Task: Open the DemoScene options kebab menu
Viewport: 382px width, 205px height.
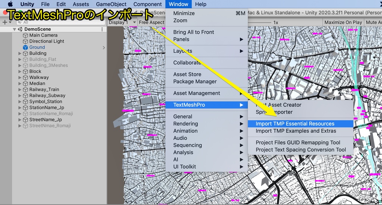Action: (x=102, y=29)
